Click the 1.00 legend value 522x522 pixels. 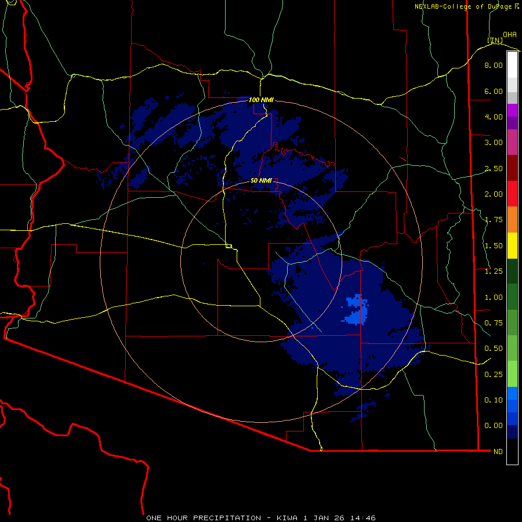(494, 298)
